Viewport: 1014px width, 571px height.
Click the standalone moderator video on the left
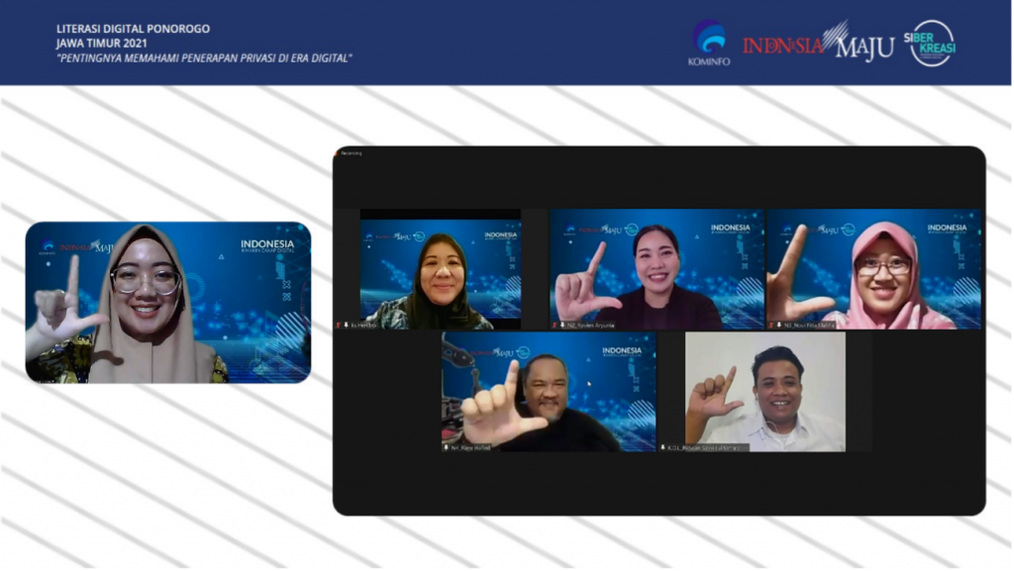pyautogui.click(x=167, y=302)
